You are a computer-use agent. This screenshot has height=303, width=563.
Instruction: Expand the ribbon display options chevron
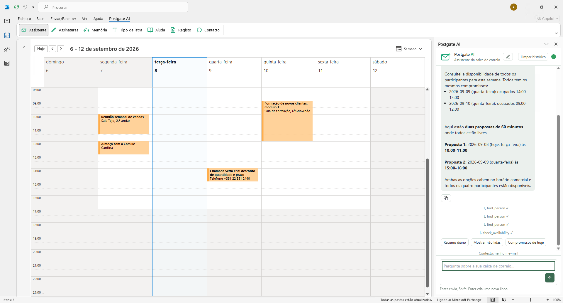coord(556,33)
